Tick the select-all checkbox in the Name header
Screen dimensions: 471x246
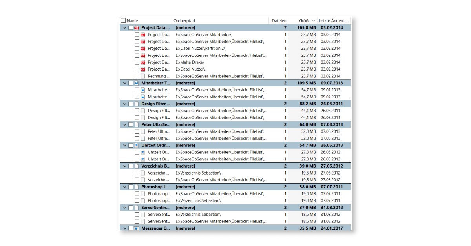123,21
